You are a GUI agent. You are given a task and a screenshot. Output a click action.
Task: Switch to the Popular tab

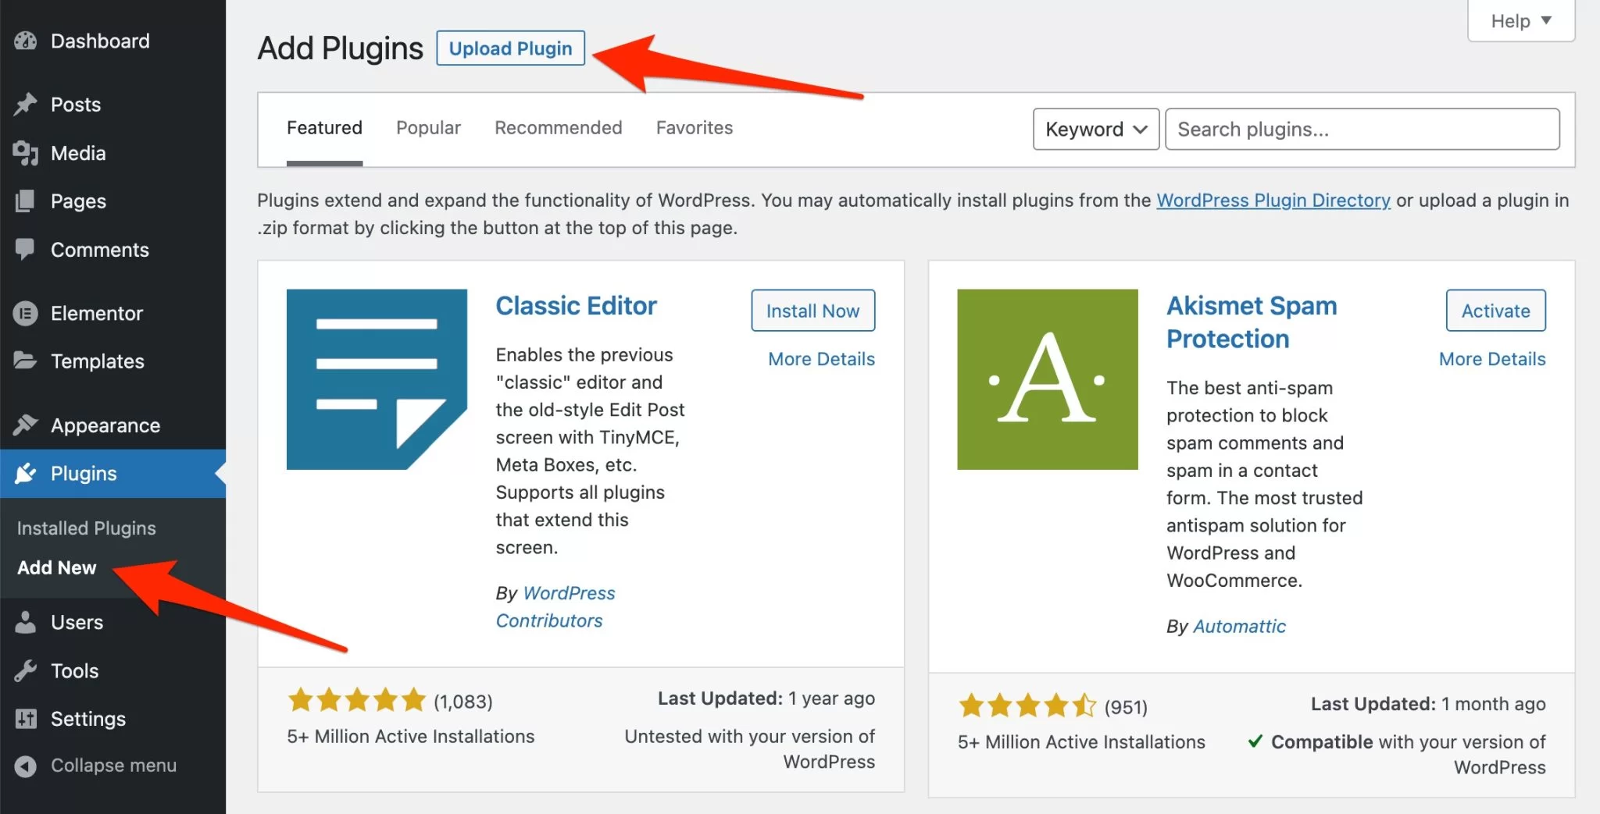pos(428,128)
